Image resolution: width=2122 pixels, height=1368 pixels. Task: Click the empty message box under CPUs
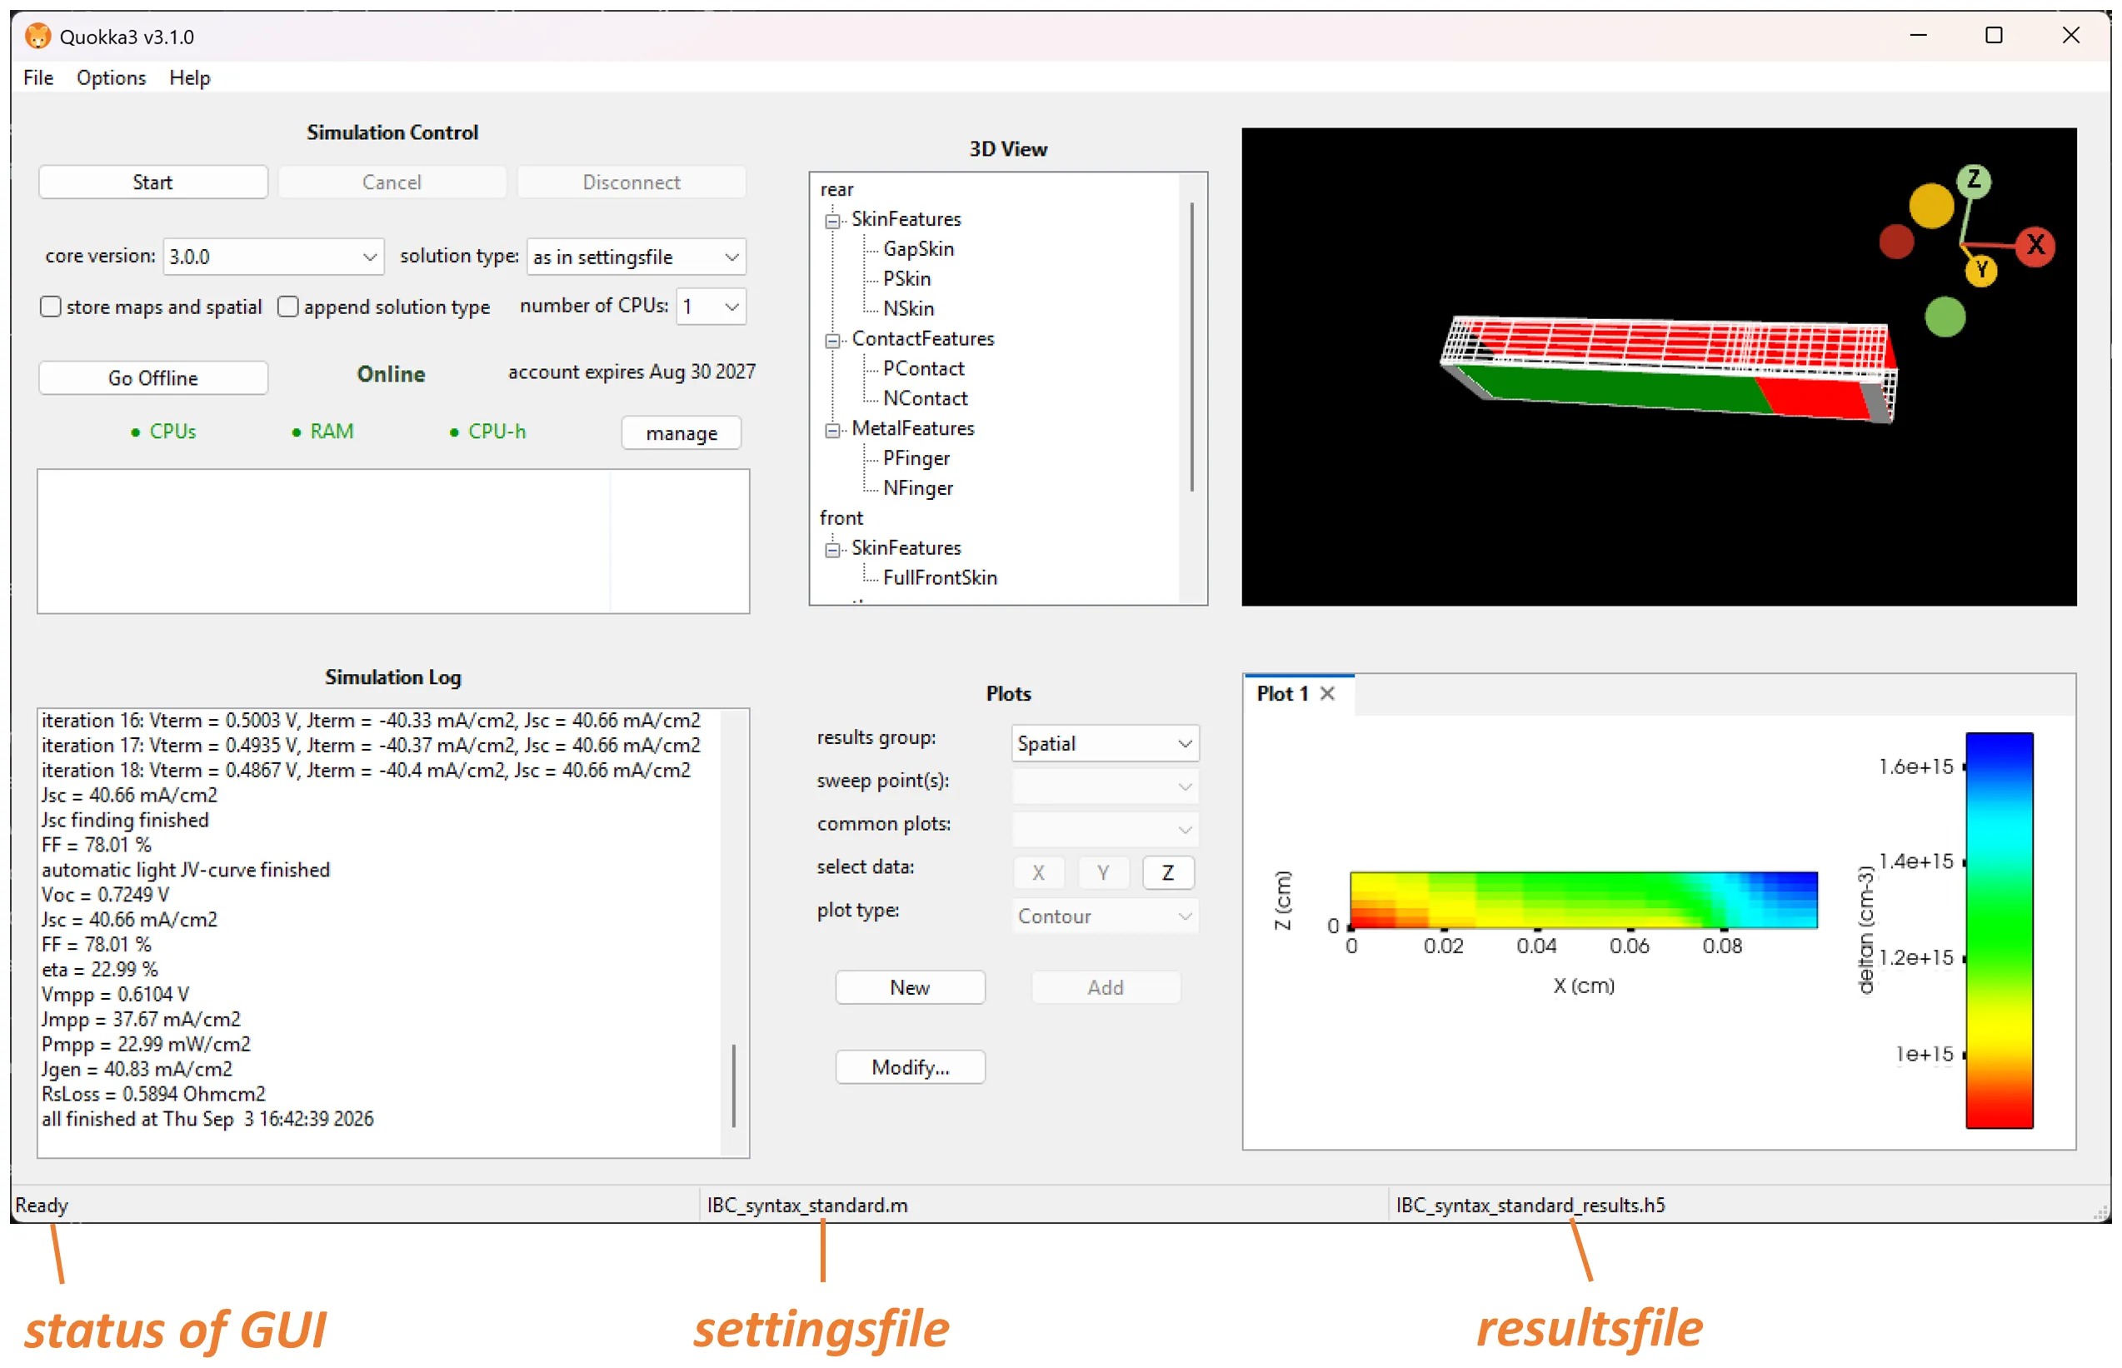393,541
